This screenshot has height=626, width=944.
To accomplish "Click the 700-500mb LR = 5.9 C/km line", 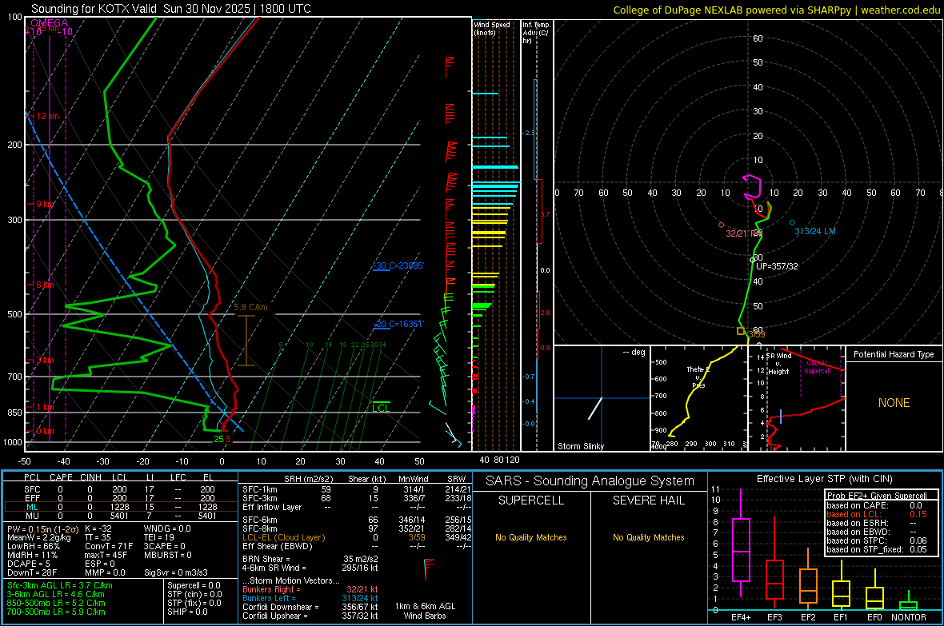I will [x=56, y=612].
